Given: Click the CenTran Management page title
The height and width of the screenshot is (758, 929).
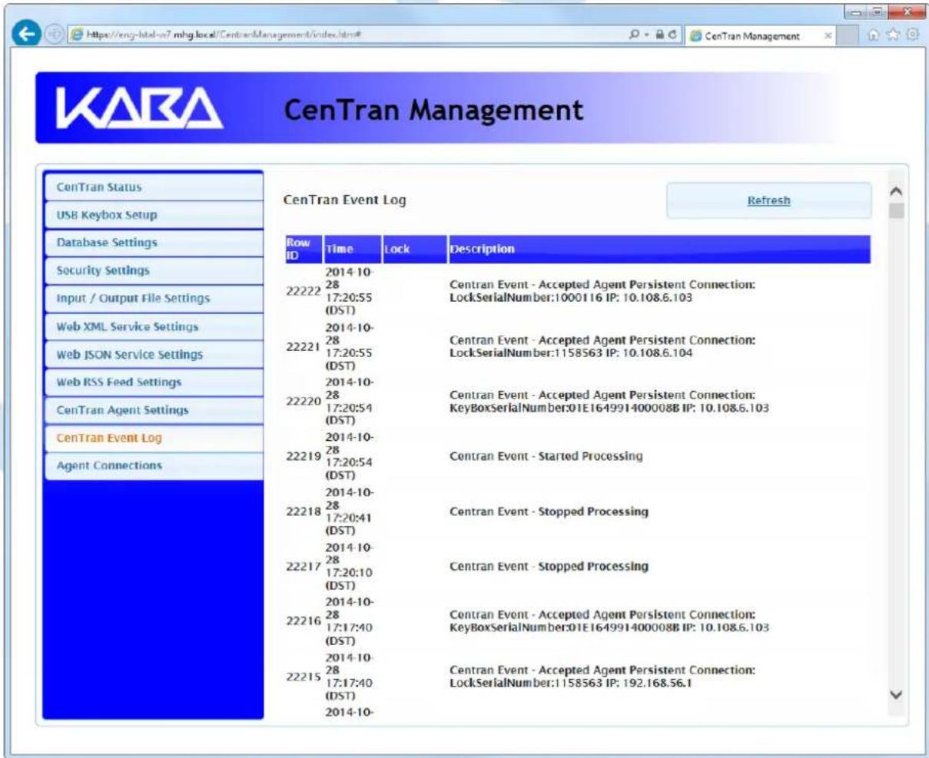Looking at the screenshot, I should [433, 109].
